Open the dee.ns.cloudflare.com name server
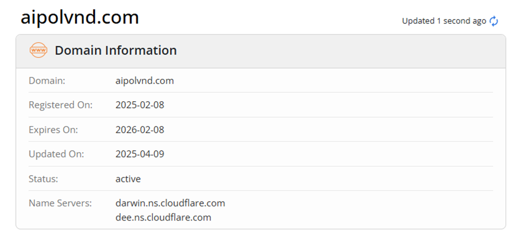The height and width of the screenshot is (230, 508). pos(163,217)
